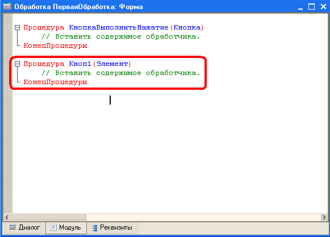The height and width of the screenshot is (237, 330).
Task: Click the horizontal scrollbar thumb
Action: click(48, 217)
